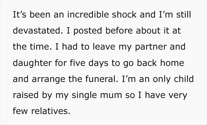Click the word "days" in fourth line

tap(98, 63)
